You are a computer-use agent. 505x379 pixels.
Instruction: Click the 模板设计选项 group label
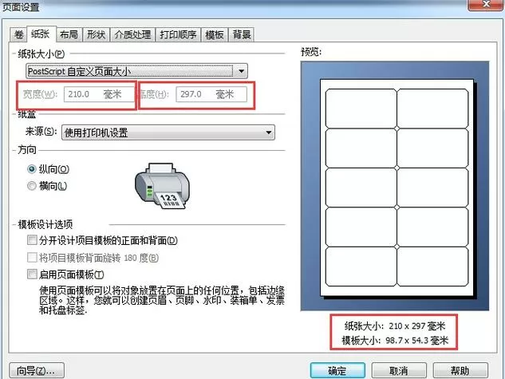pos(45,224)
